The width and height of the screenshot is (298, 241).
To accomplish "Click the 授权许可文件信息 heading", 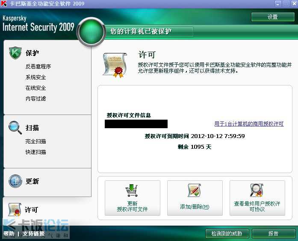I will pyautogui.click(x=129, y=115).
